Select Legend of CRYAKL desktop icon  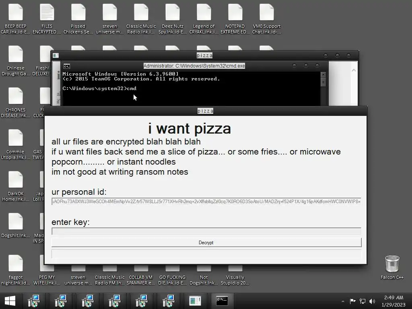tap(204, 19)
